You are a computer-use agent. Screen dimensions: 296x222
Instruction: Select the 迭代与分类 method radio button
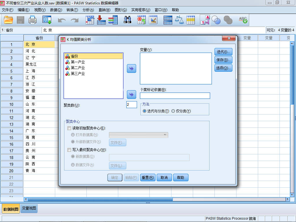click(x=145, y=111)
